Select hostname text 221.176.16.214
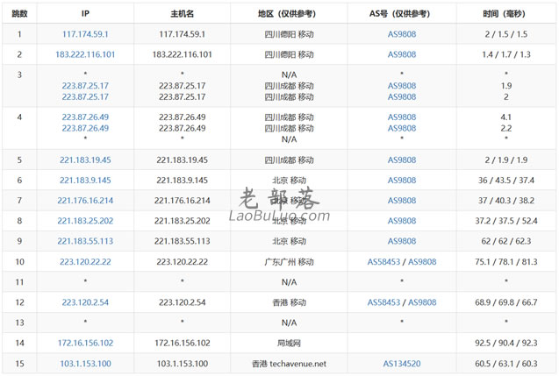Viewport: 559px width, 376px height. click(x=183, y=201)
